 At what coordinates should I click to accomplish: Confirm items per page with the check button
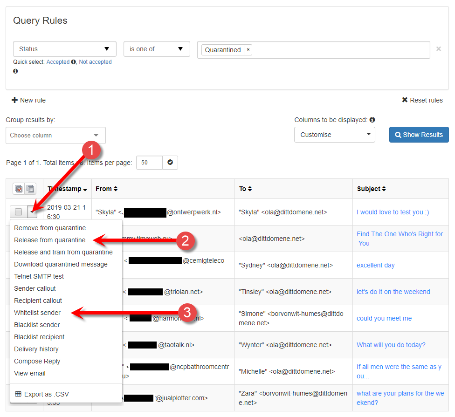point(170,163)
